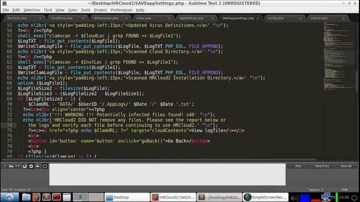Click the vertical scrollbar of the editor
Viewport: 360px width, 202px height.
(x=357, y=81)
